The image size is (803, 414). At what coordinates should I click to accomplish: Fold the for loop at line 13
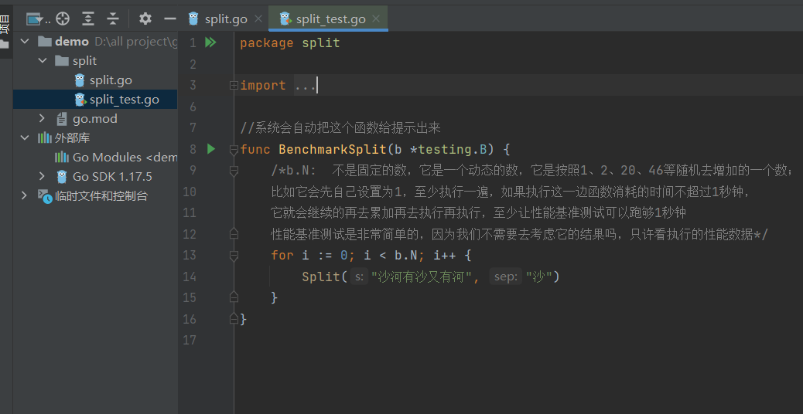click(x=234, y=255)
